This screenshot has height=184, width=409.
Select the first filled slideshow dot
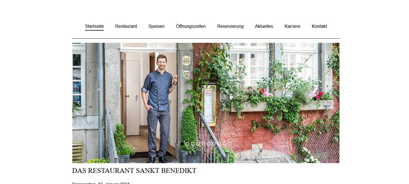point(182,144)
